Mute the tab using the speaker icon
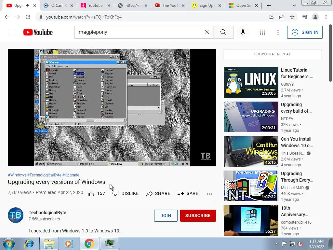 [28, 6]
